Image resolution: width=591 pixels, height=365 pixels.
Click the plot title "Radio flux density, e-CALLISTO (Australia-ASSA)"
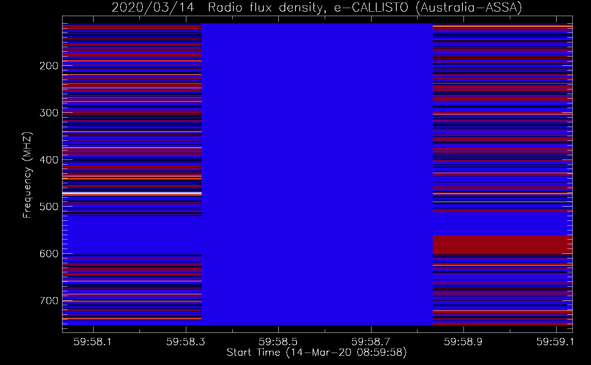click(365, 7)
